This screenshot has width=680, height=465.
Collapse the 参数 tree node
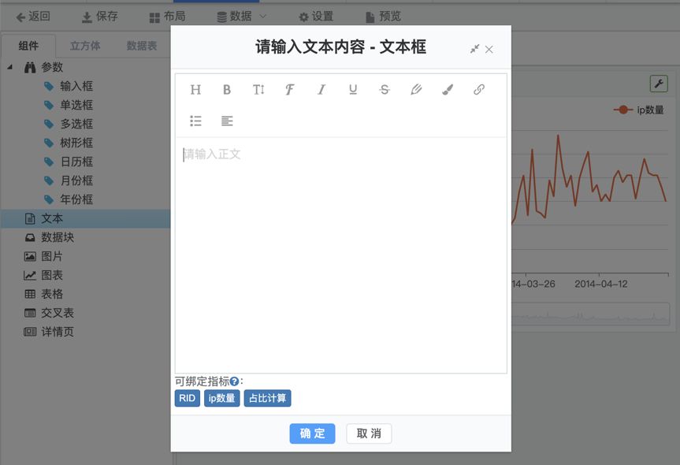coord(10,68)
